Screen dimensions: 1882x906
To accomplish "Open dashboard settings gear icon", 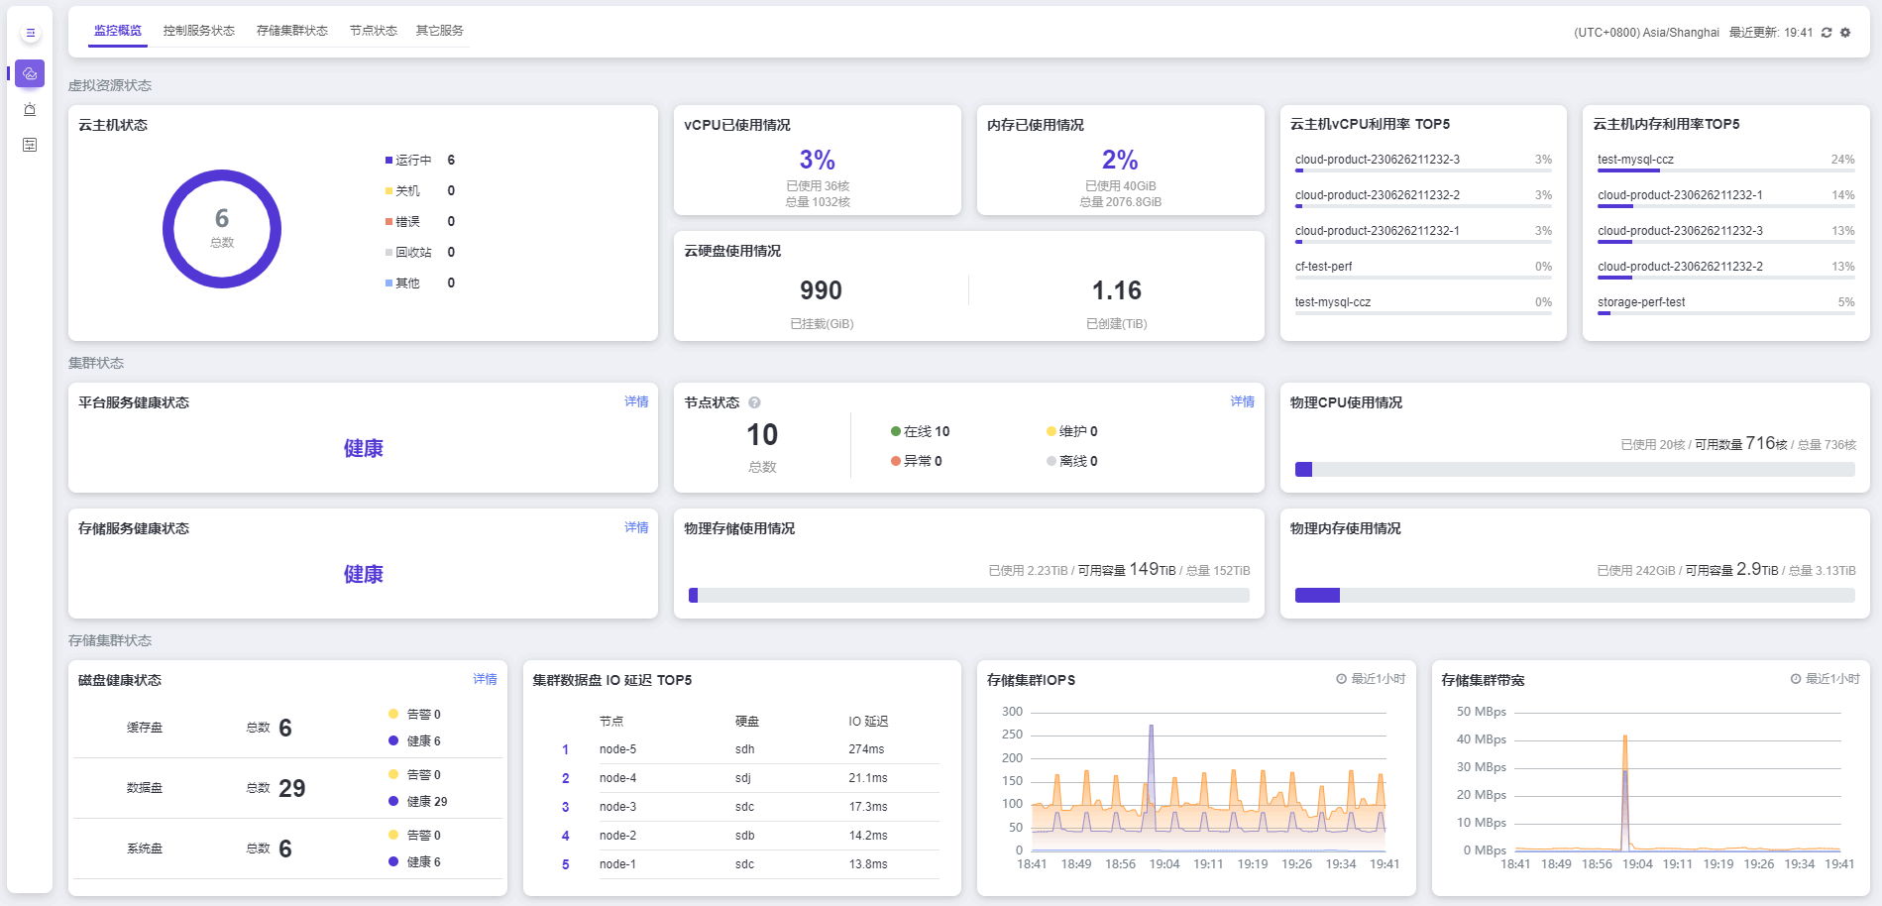I will coord(1845,33).
